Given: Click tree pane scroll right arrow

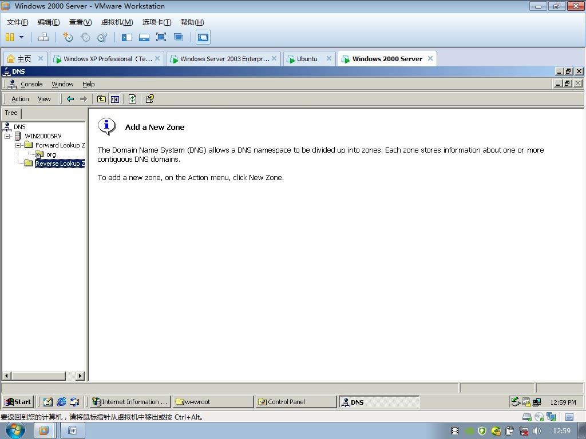Looking at the screenshot, I should [80, 376].
